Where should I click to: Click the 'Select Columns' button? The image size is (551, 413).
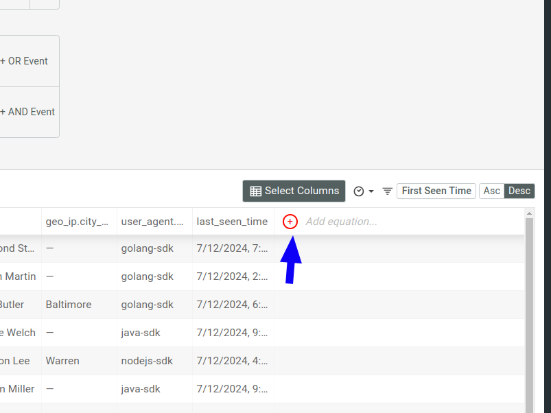pos(294,191)
